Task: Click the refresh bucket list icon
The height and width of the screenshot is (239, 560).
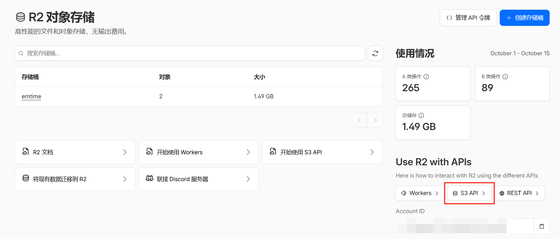Action: point(375,53)
